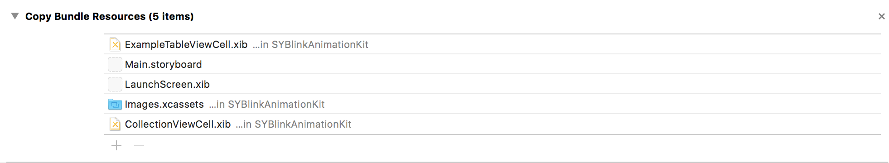The image size is (889, 163).
Task: Click the blank icon beside Main.storyboard
Action: [115, 64]
